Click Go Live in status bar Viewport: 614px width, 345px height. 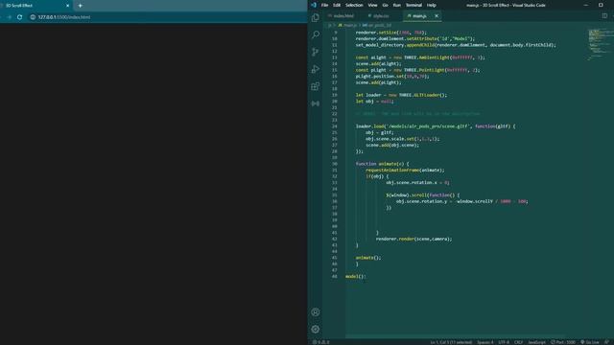click(590, 342)
